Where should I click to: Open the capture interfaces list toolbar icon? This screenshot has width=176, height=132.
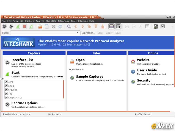point(4,26)
